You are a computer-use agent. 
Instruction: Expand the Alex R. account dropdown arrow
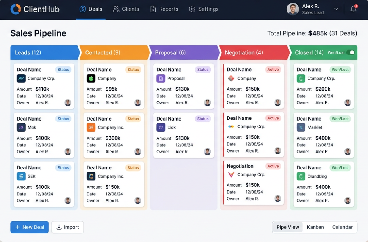tap(336, 9)
